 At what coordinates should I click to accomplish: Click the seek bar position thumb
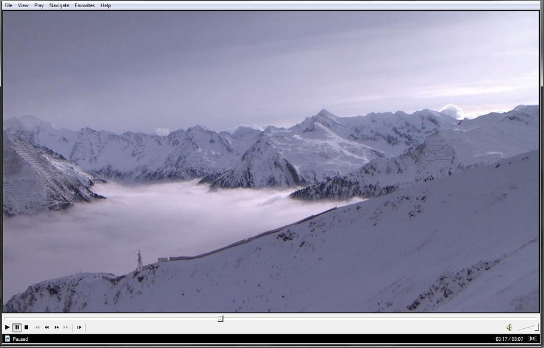[221, 318]
